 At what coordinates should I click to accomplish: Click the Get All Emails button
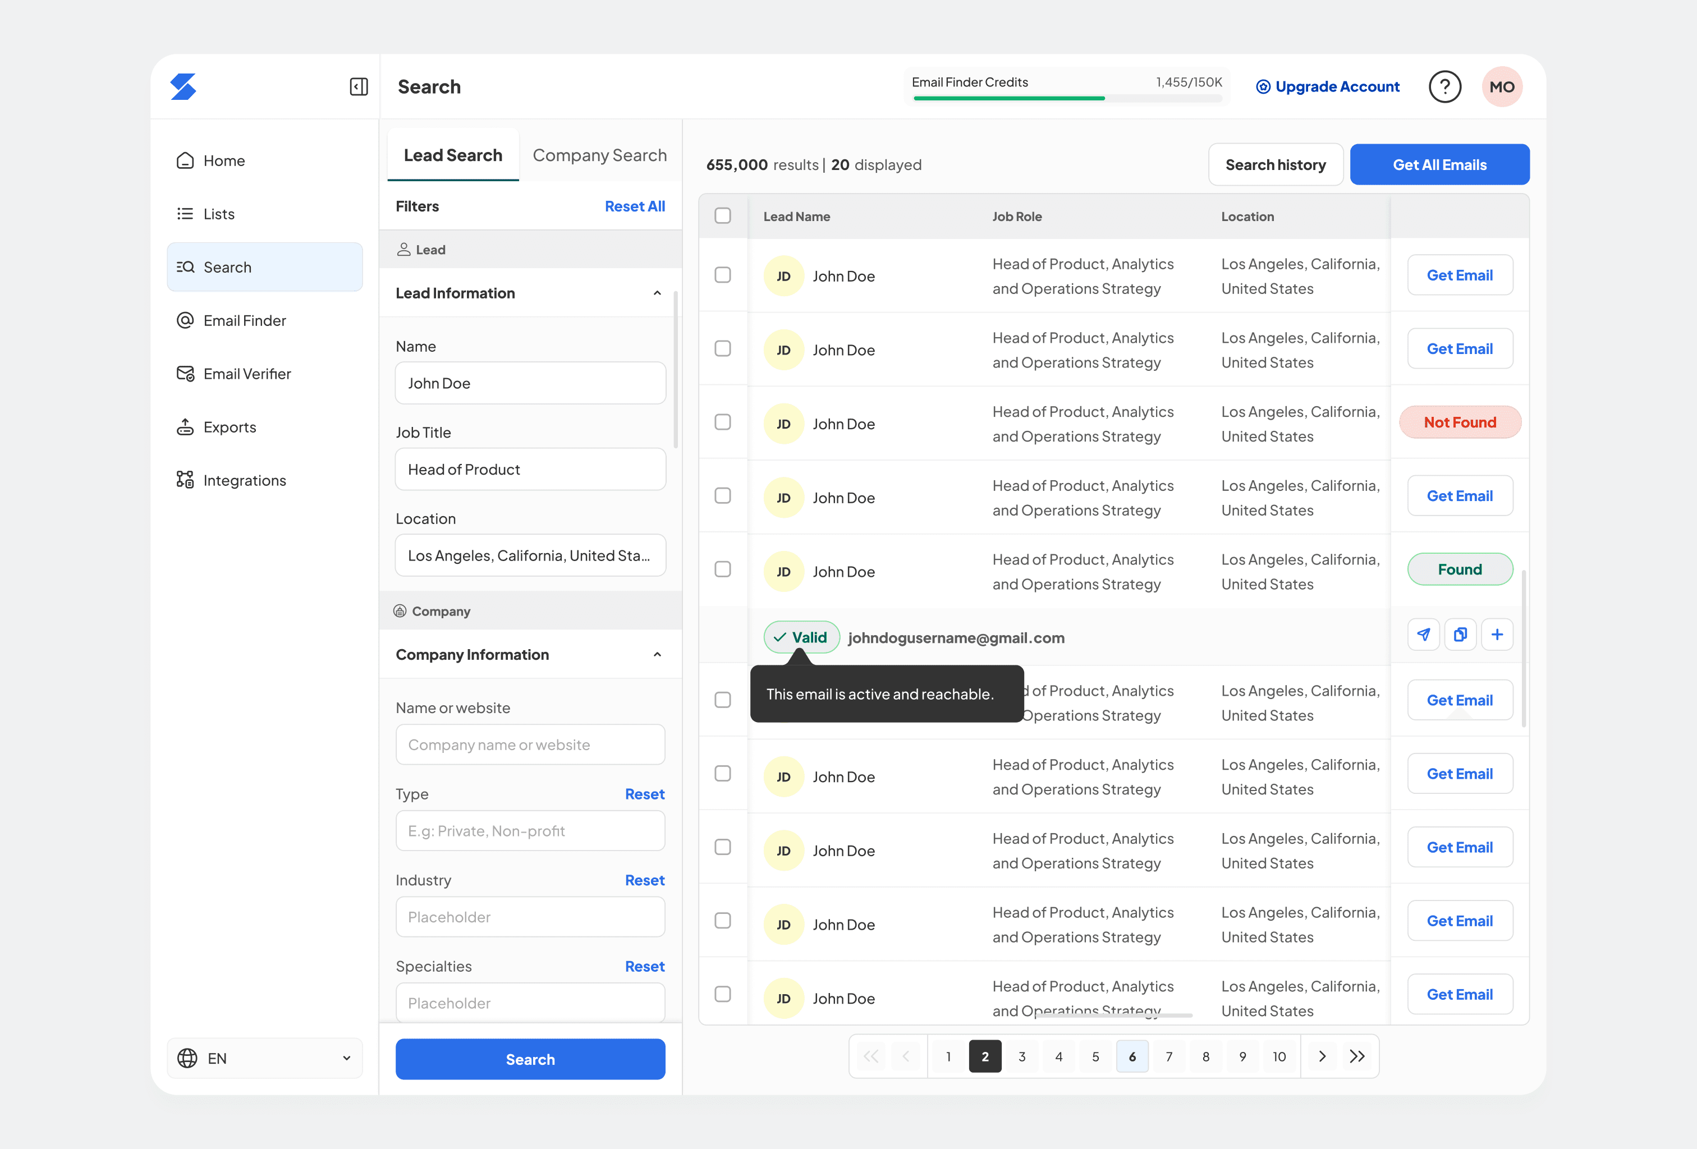click(1438, 165)
